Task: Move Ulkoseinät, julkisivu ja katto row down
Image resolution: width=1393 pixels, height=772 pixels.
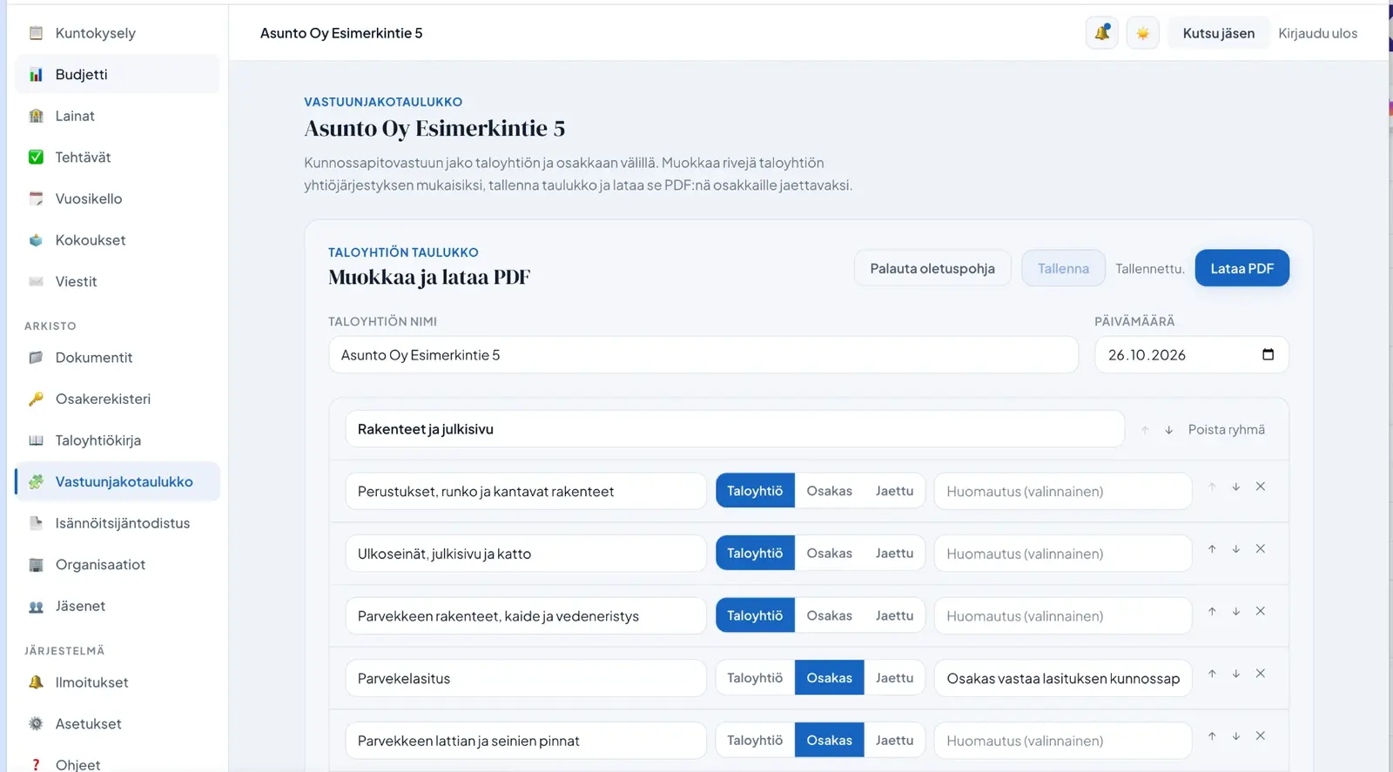Action: tap(1235, 549)
